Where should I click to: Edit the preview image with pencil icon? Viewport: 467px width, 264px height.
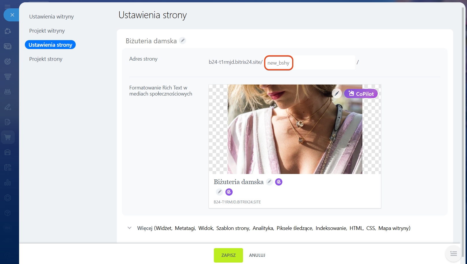coord(337,93)
